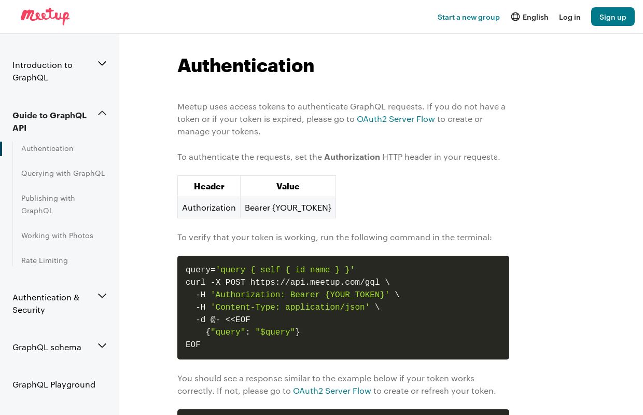Go to Querying with GraphQL
The height and width of the screenshot is (415, 643).
pos(63,173)
